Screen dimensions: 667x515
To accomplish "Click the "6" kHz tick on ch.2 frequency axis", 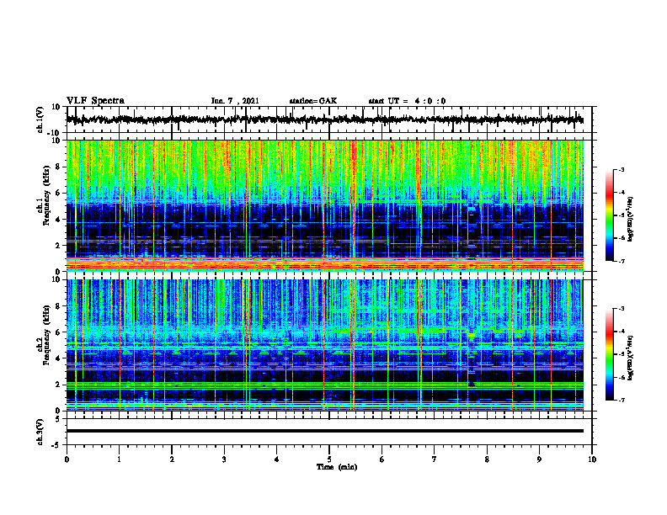I will click(59, 332).
